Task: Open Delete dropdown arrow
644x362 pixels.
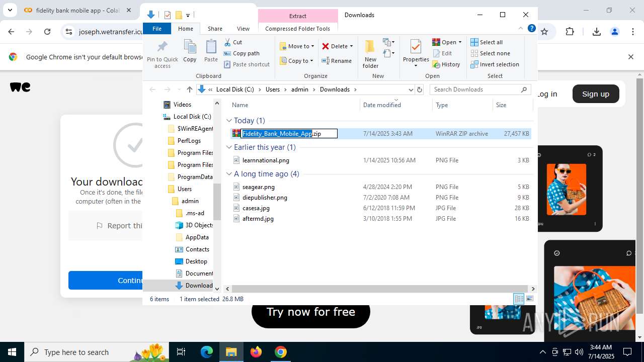Action: point(351,46)
